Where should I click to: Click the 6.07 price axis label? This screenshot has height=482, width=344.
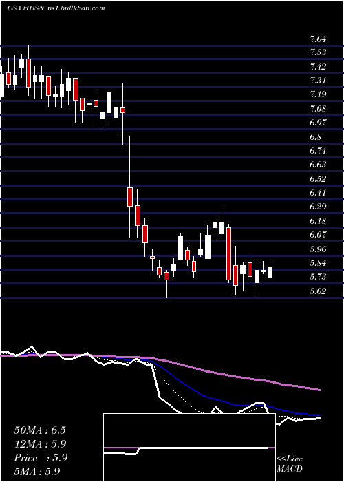tap(318, 235)
